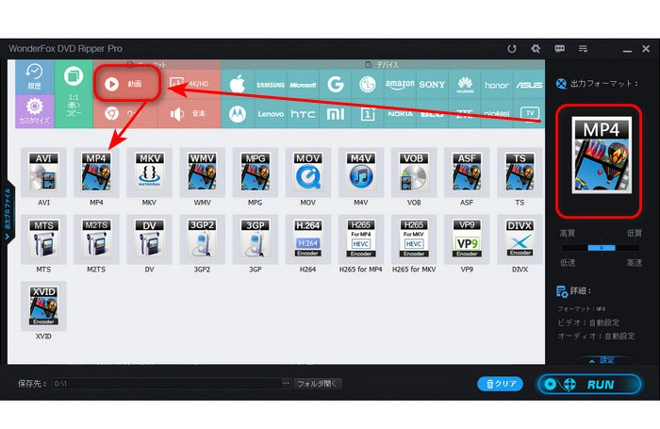Click フォルダ開く open folder button
The width and height of the screenshot is (660, 429).
pos(317,384)
